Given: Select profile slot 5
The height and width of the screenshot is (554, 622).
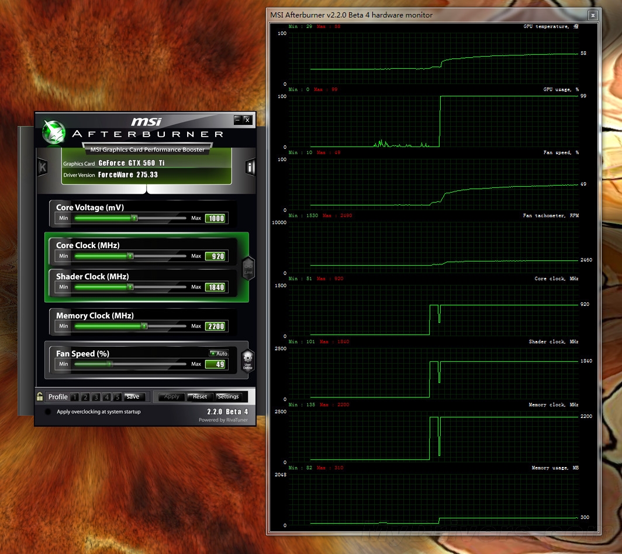Looking at the screenshot, I should [118, 397].
